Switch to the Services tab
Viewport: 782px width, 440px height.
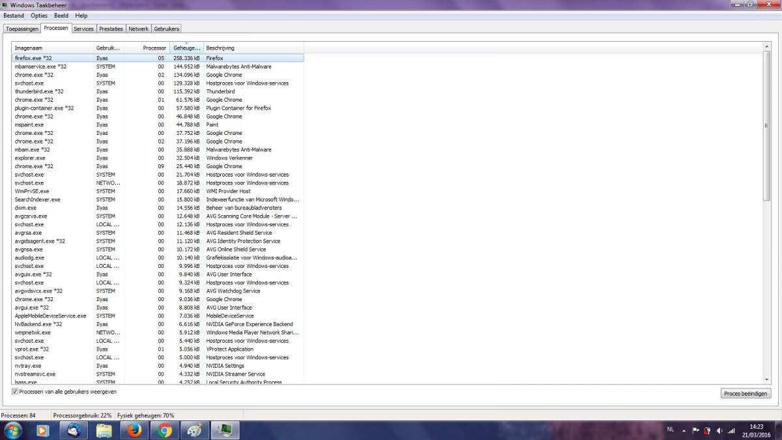83,29
